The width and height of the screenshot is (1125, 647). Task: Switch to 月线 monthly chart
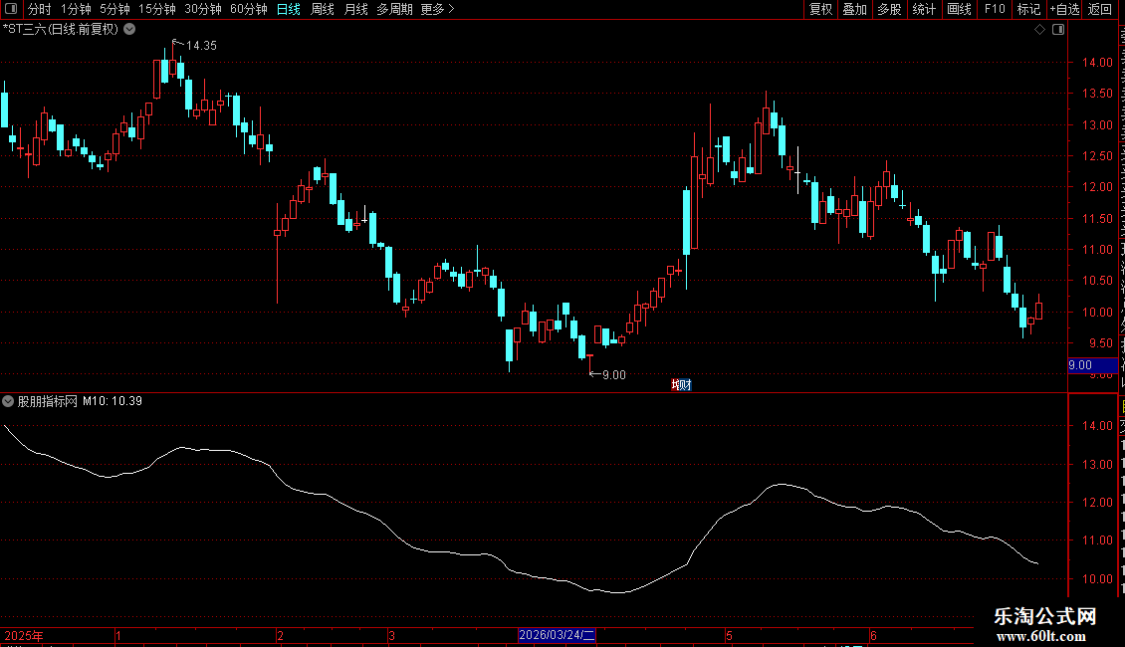pos(355,9)
